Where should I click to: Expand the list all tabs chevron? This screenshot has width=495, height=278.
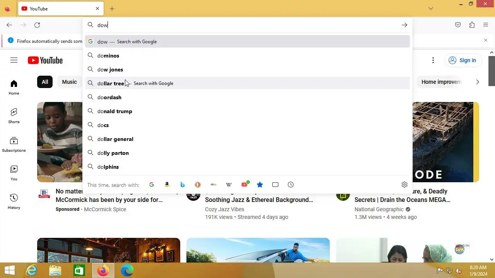tap(431, 8)
